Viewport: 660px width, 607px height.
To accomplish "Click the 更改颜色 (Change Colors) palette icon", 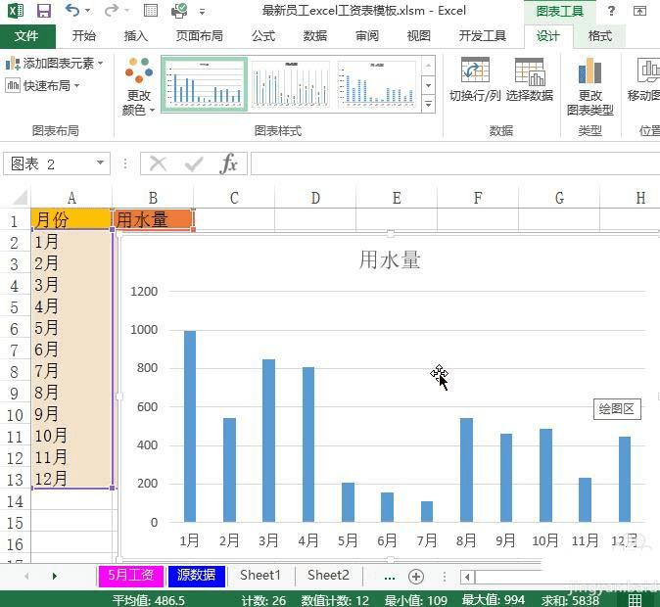I will pos(139,72).
